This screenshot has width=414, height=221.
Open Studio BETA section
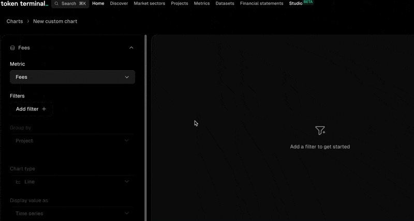295,4
